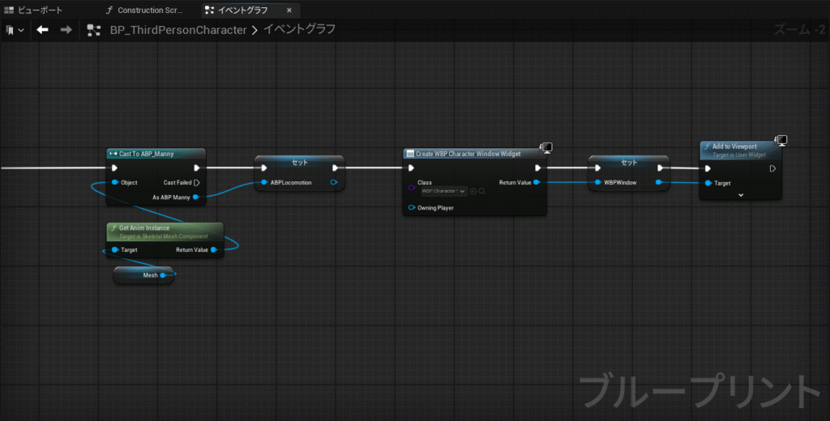Click Add to Viewport output exec pin

pyautogui.click(x=772, y=168)
